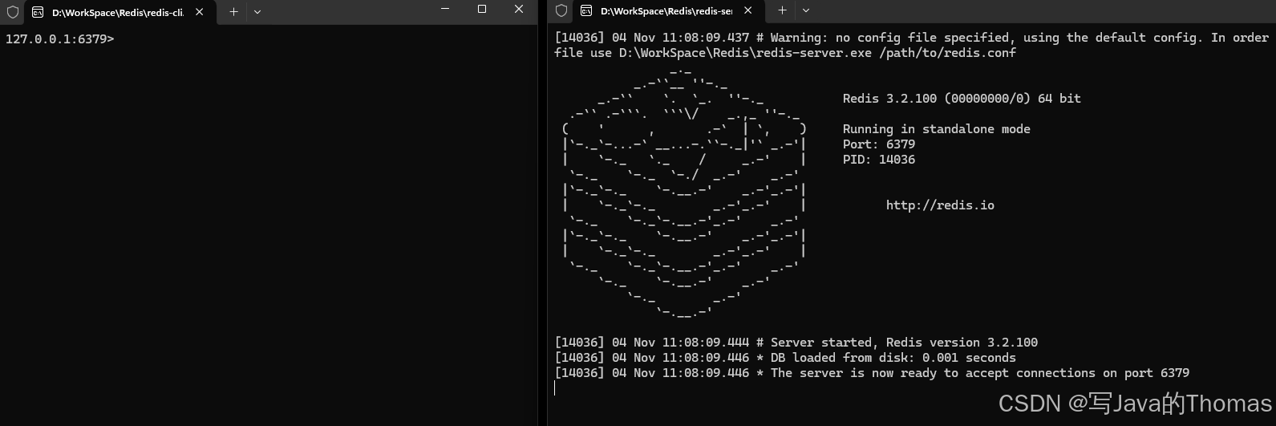Screen dimensions: 1276x426
Task: Click the 'Running in standalone mode' text
Action: pos(936,129)
